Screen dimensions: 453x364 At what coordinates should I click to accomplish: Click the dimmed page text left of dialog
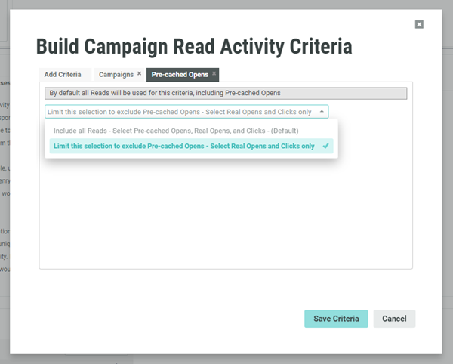tap(5, 189)
